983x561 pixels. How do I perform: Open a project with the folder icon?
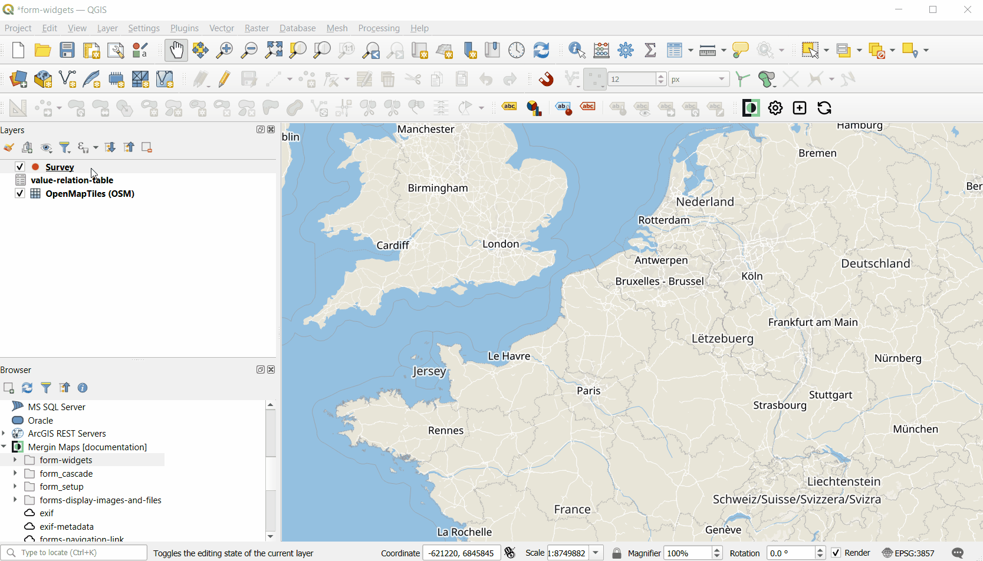click(x=42, y=51)
